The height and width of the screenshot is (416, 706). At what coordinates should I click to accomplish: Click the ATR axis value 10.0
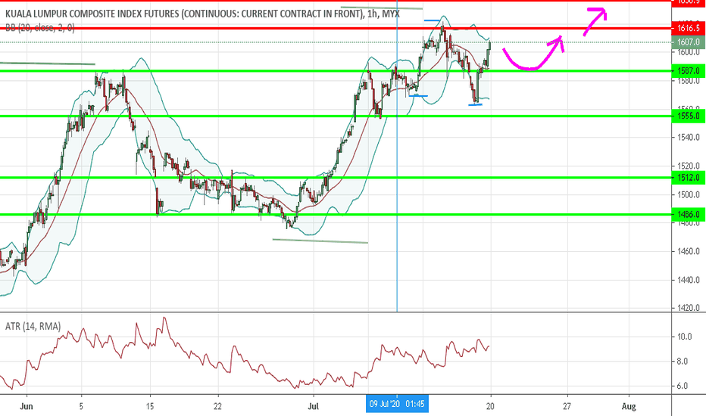point(684,337)
